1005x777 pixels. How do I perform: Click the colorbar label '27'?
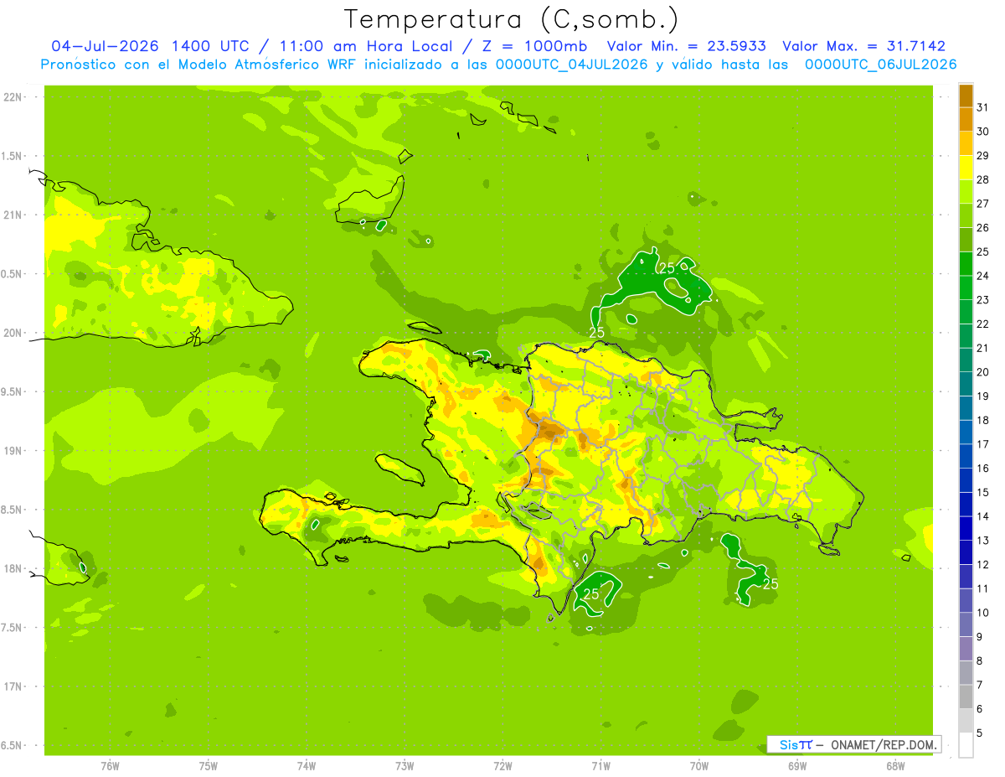983,204
